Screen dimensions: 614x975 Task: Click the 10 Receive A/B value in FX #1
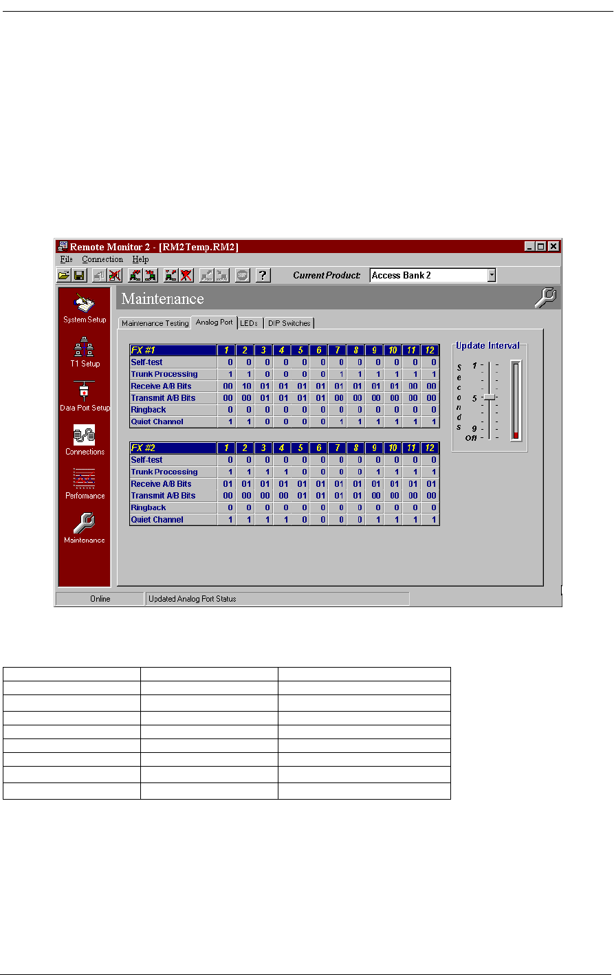click(x=246, y=386)
